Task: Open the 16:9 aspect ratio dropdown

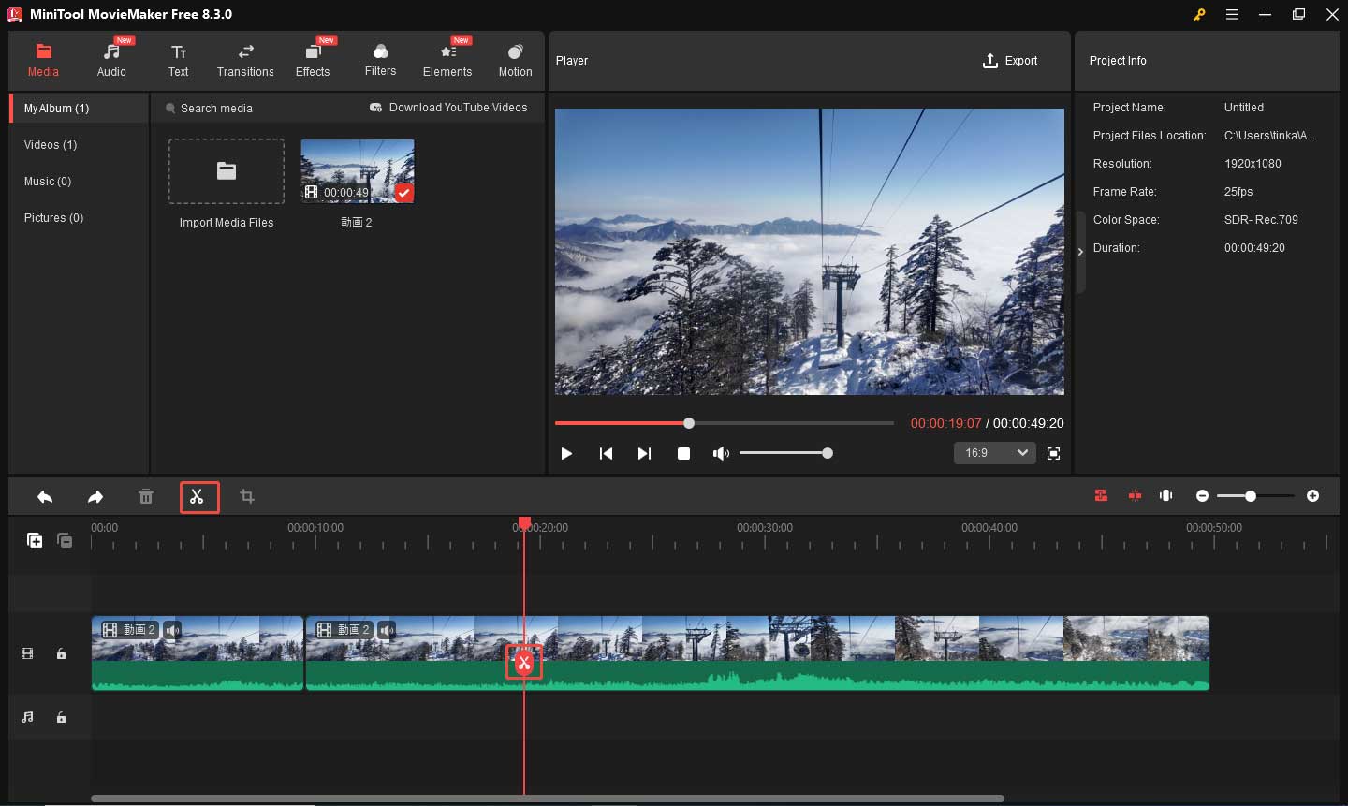Action: point(994,453)
